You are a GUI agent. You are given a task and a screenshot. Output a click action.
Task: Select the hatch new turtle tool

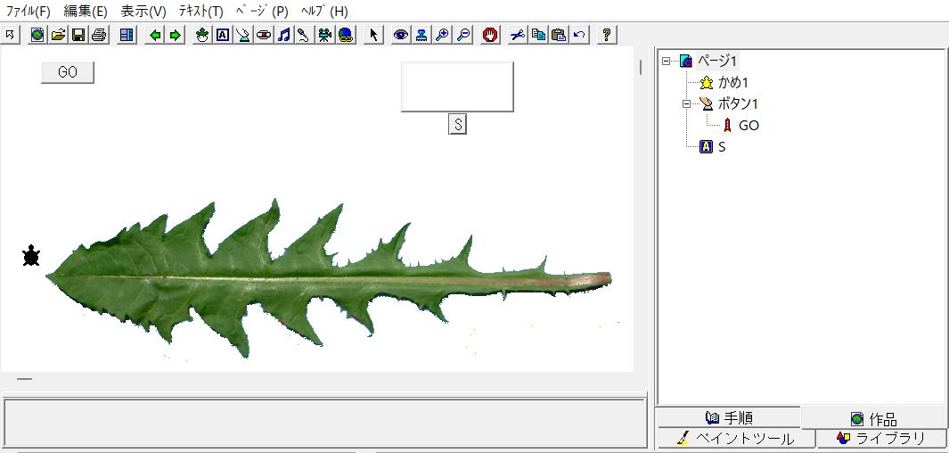tap(202, 35)
